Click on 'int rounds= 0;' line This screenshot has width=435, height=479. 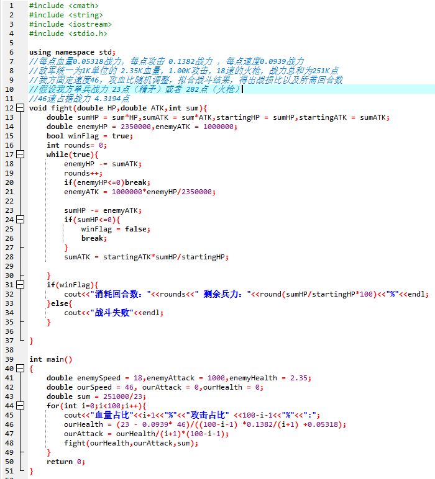(76, 145)
